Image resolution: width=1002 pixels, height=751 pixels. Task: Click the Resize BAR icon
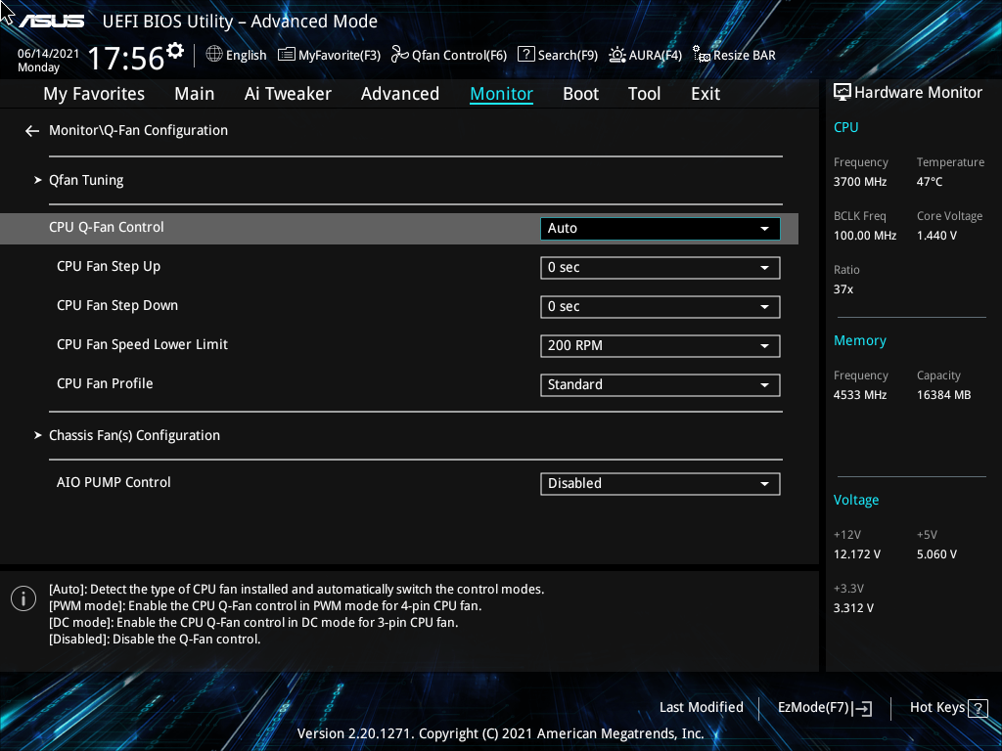[702, 55]
